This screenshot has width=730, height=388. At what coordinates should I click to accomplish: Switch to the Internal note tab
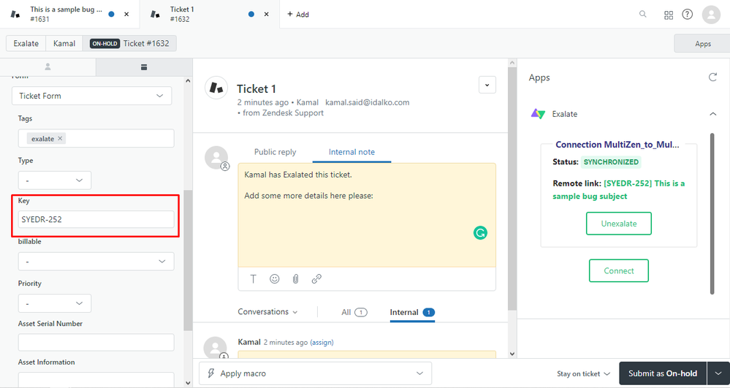coord(351,152)
